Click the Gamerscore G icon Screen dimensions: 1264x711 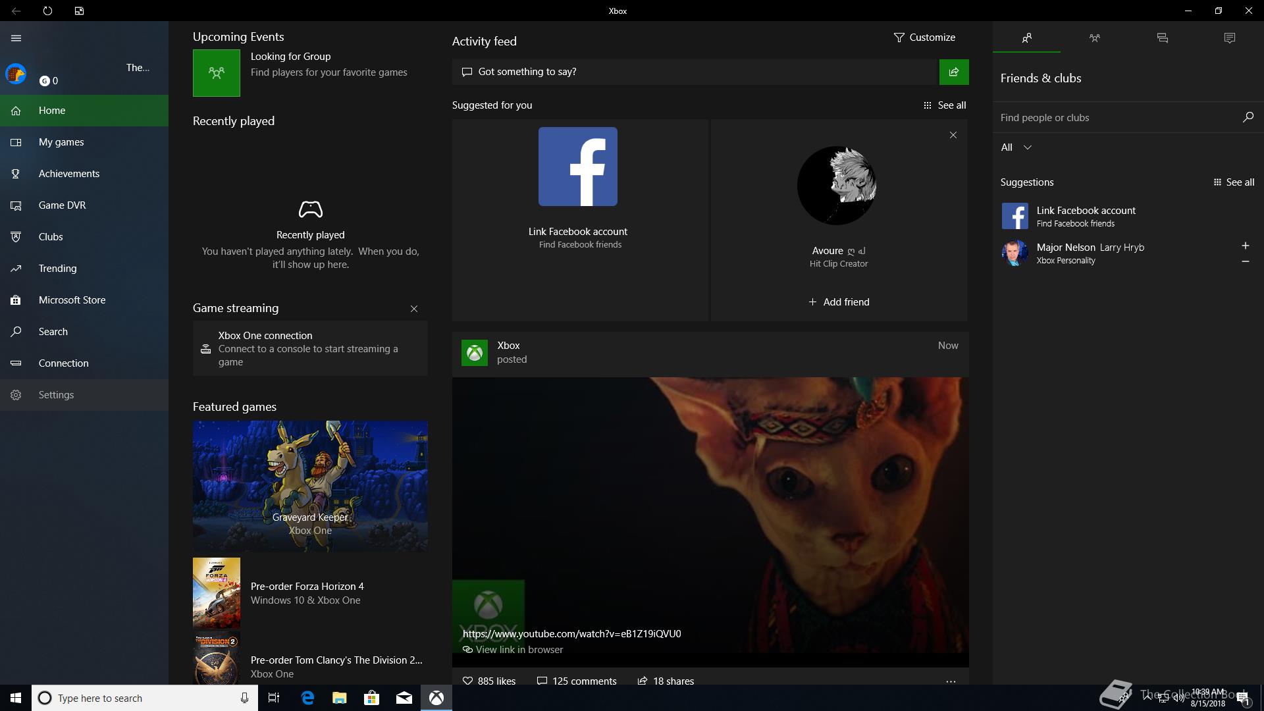point(45,81)
